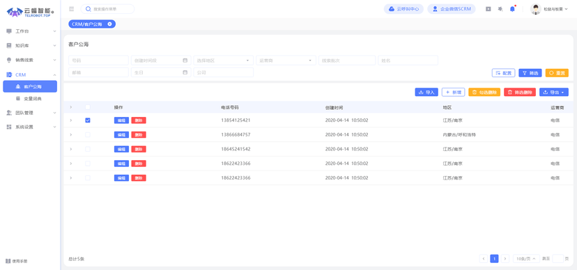Expand the row for 13866684757
The height and width of the screenshot is (270, 577).
tap(70, 135)
